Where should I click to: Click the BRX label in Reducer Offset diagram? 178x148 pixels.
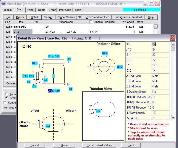point(104,54)
